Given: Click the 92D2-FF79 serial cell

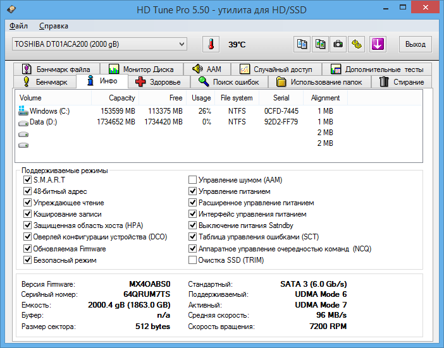Looking at the screenshot, I should pyautogui.click(x=281, y=122).
